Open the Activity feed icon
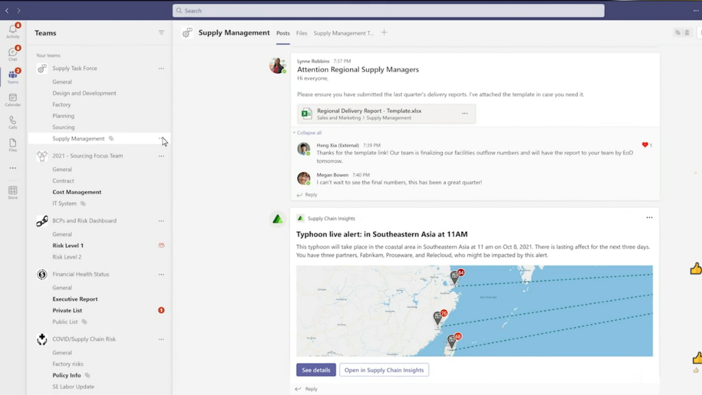This screenshot has width=702, height=395. point(13,30)
